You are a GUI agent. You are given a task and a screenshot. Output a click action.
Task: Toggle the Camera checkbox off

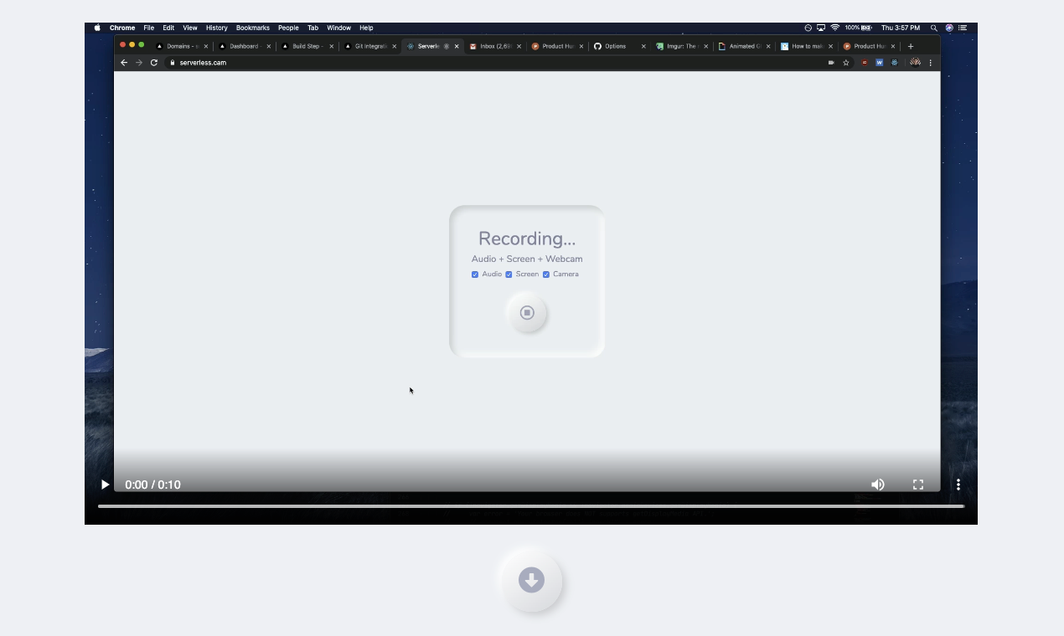click(546, 274)
